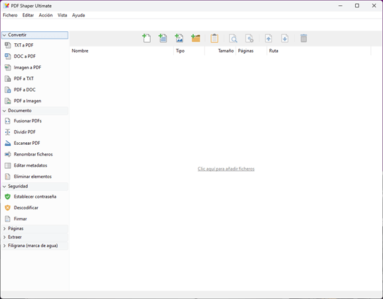383x299 pixels.
Task: Click the Escanear PDF scanner icon
Action: pos(8,144)
